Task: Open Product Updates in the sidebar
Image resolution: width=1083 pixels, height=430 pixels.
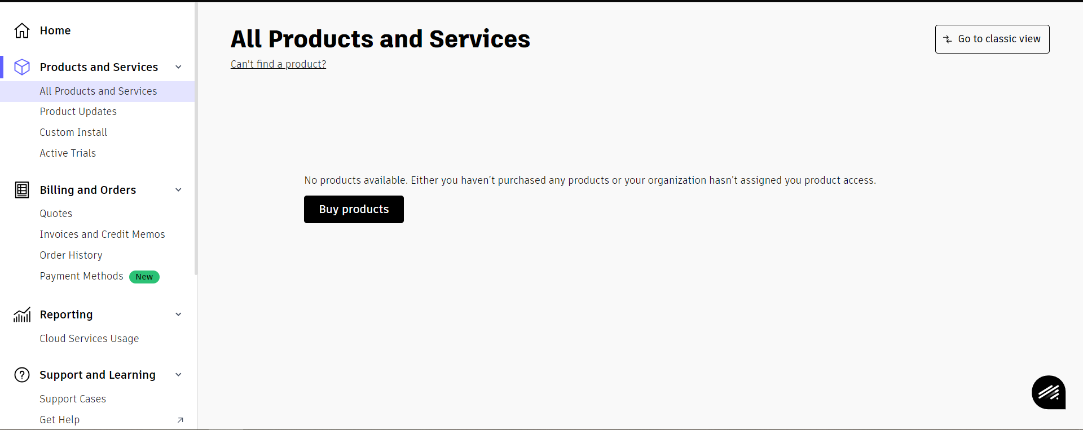Action: click(x=78, y=112)
